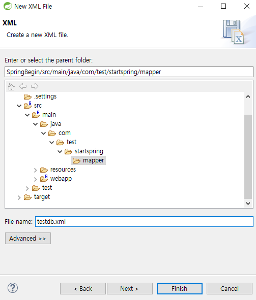Select the target folder label

[42, 197]
